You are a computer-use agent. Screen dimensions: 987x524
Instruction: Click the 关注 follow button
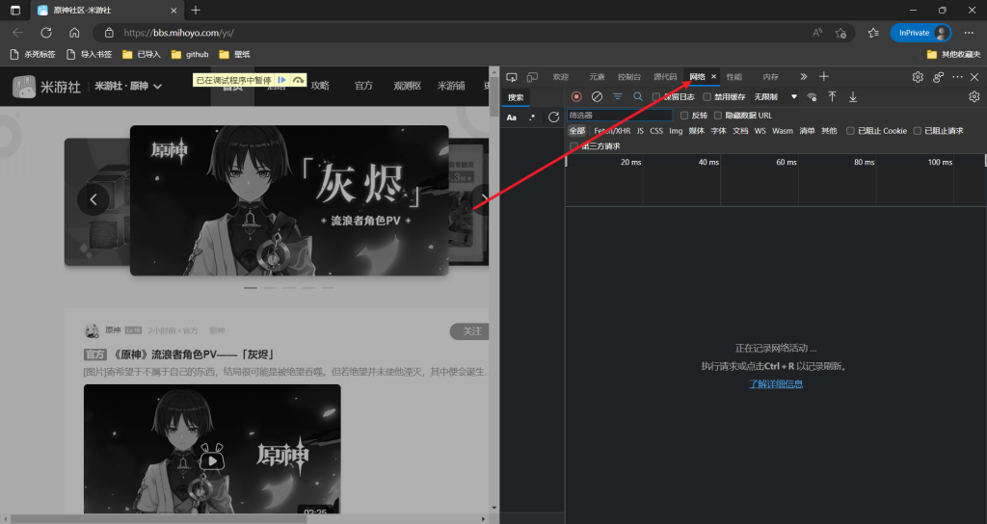point(471,331)
